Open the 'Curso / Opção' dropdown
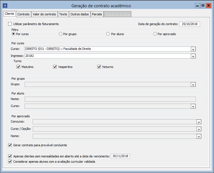The height and width of the screenshot is (173, 214). (x=199, y=129)
